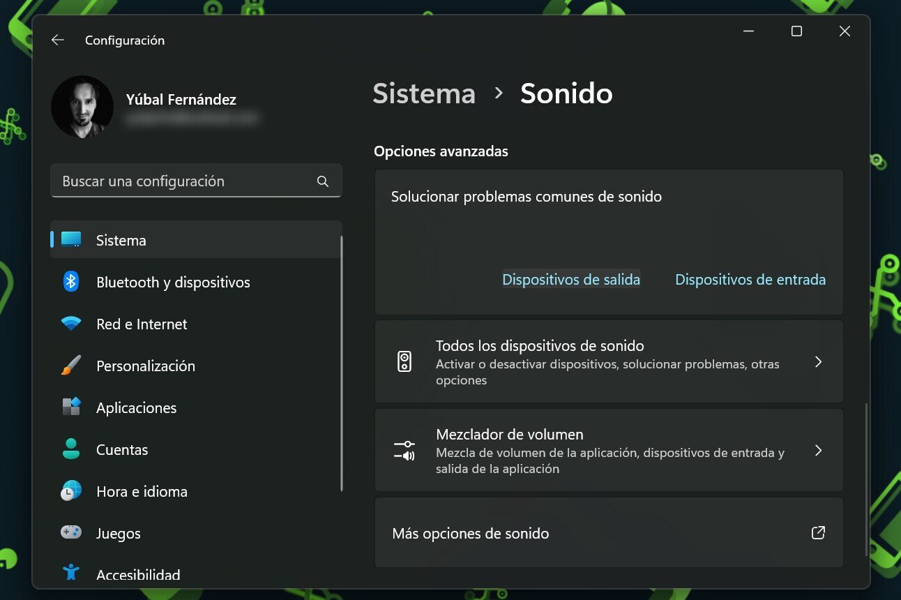Click the speaker icon for all sound devices
Image resolution: width=901 pixels, height=600 pixels.
pos(404,361)
